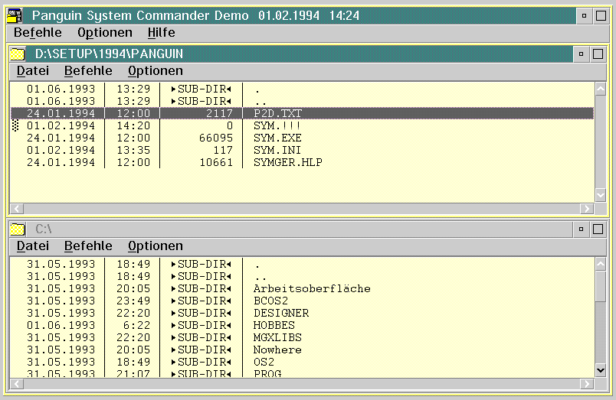Click the size value 10661
Screen dimensions: 616x400
(x=216, y=162)
